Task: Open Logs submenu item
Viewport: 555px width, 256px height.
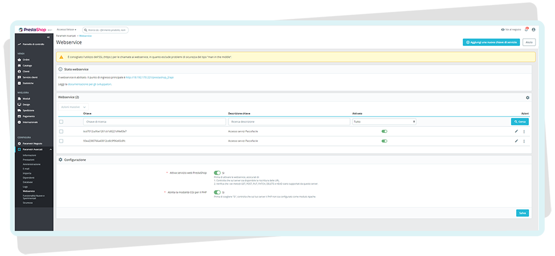Action: point(25,186)
